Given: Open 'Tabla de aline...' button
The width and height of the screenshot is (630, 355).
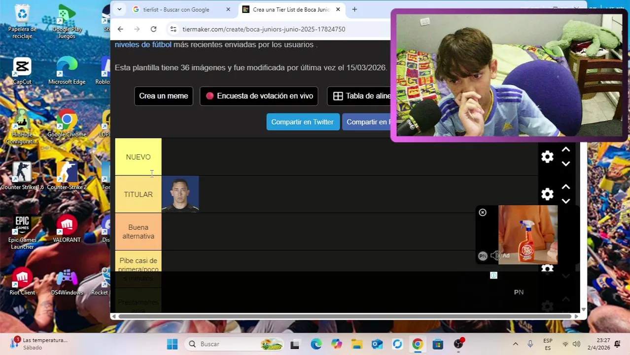Looking at the screenshot, I should [359, 96].
